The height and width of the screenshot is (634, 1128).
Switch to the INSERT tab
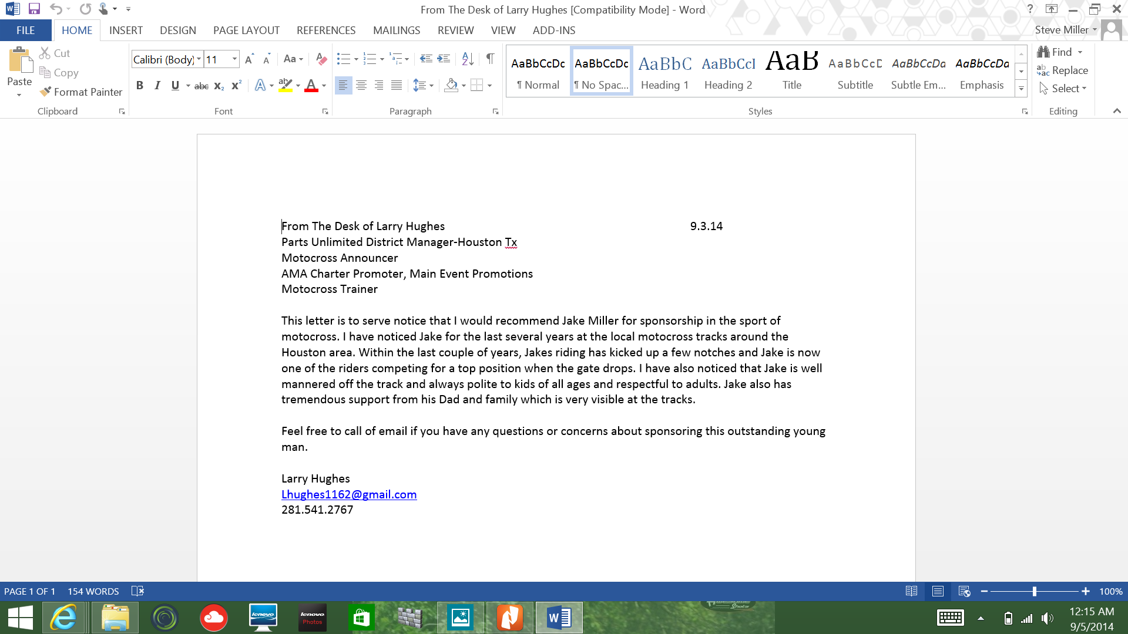pyautogui.click(x=126, y=31)
